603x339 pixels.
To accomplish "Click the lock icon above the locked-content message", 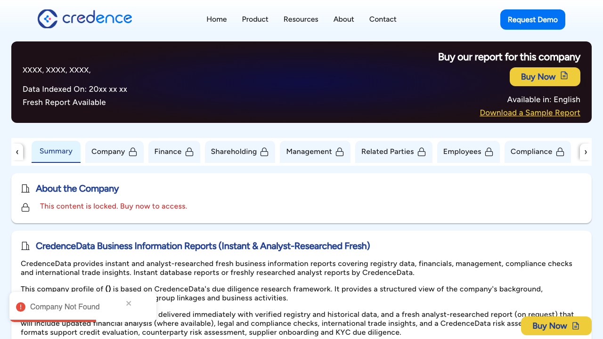I will click(25, 207).
